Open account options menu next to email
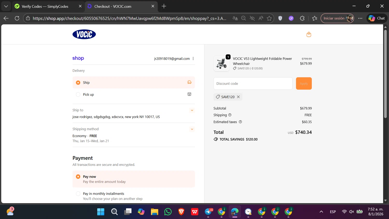This screenshot has height=219, width=389. [193, 59]
